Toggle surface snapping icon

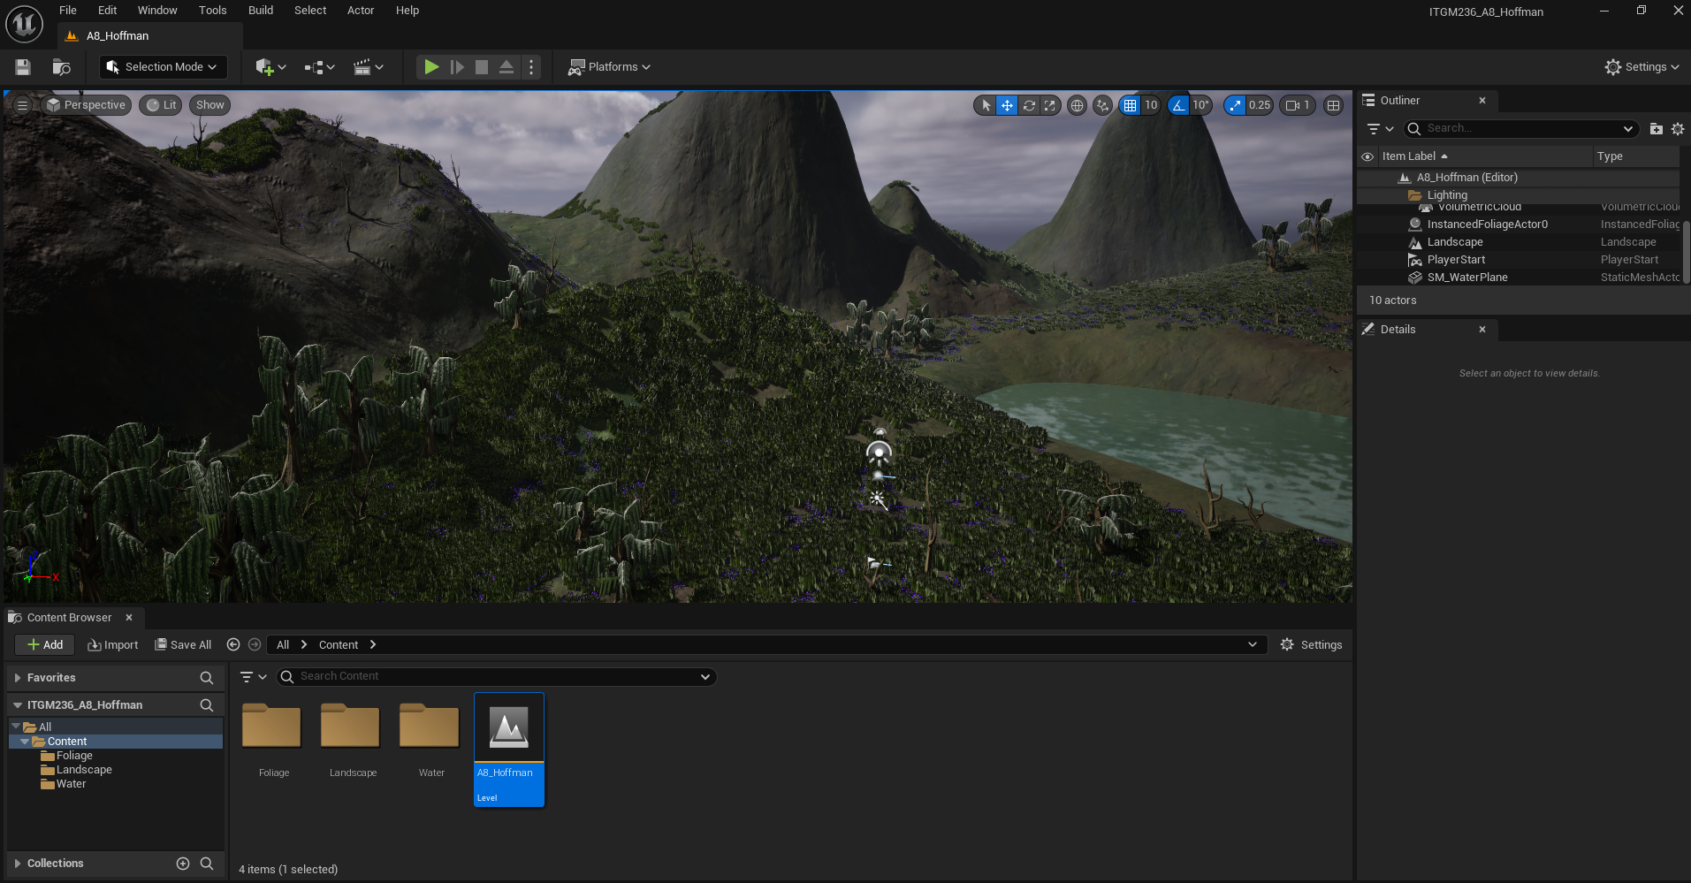point(1102,105)
